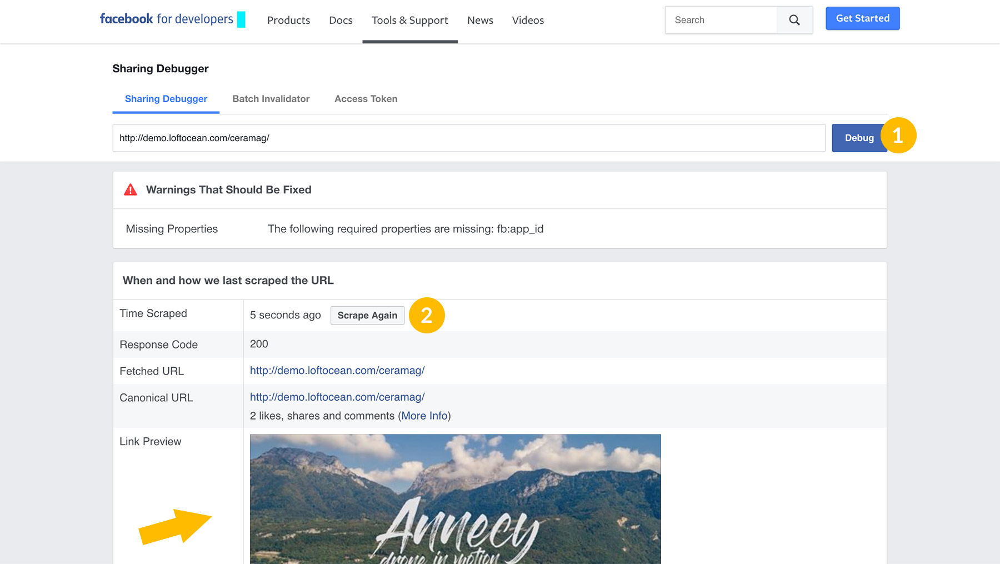Switch to the Access Token tab

[x=366, y=99]
